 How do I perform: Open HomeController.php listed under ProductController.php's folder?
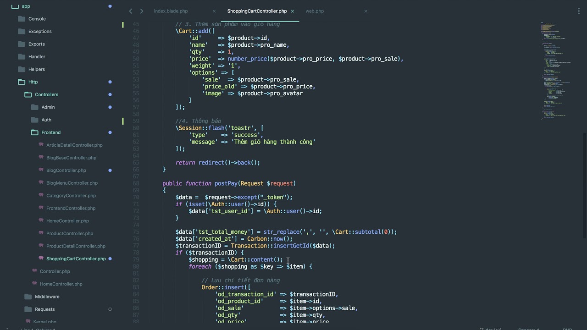click(x=67, y=221)
